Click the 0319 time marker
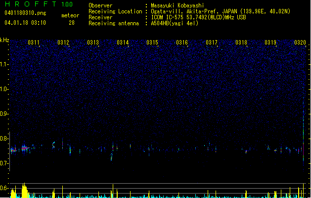This screenshot has width=311, height=198. tap(270, 43)
